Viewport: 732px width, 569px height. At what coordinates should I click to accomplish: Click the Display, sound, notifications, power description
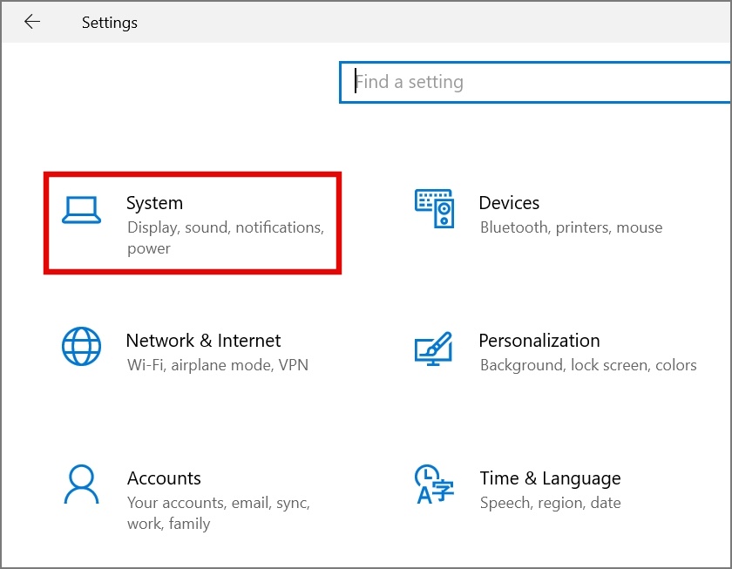click(x=225, y=237)
